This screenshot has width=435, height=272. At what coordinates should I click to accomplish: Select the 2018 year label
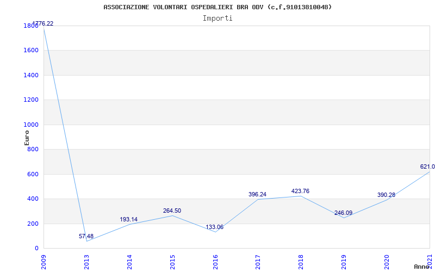pyautogui.click(x=301, y=262)
